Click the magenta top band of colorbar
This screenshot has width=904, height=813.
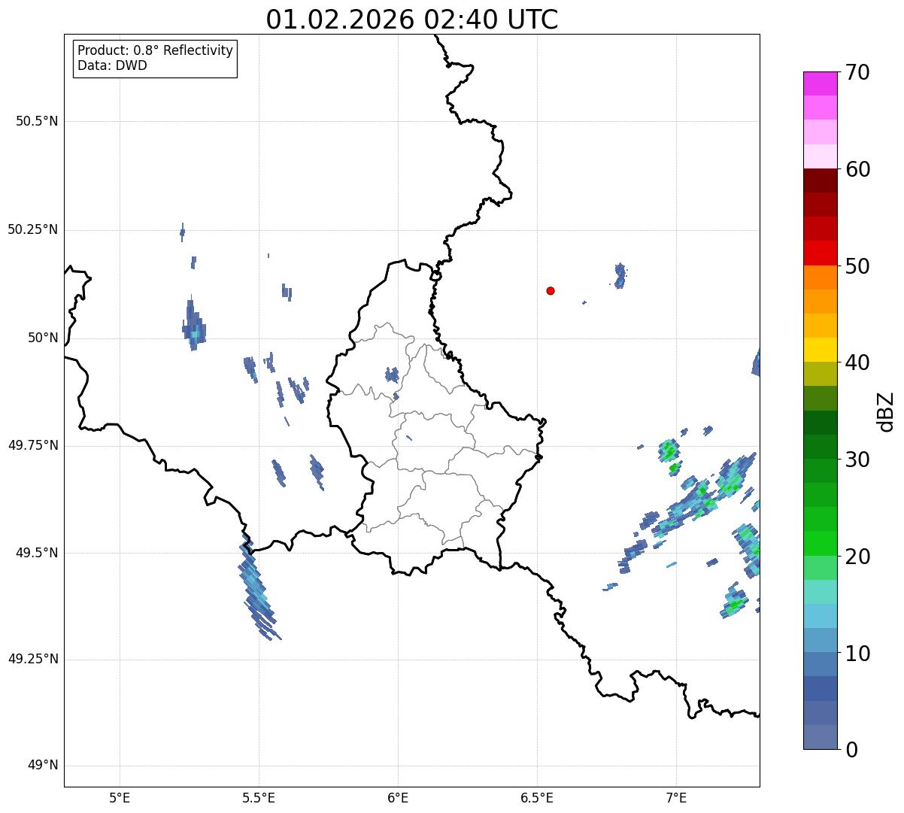point(821,83)
